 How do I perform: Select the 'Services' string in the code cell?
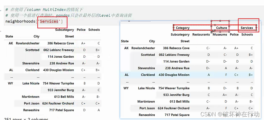pyautogui.click(x=49, y=21)
